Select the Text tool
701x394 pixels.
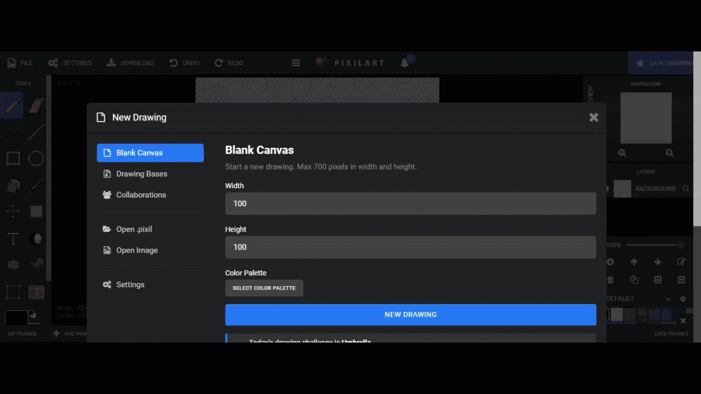point(13,238)
